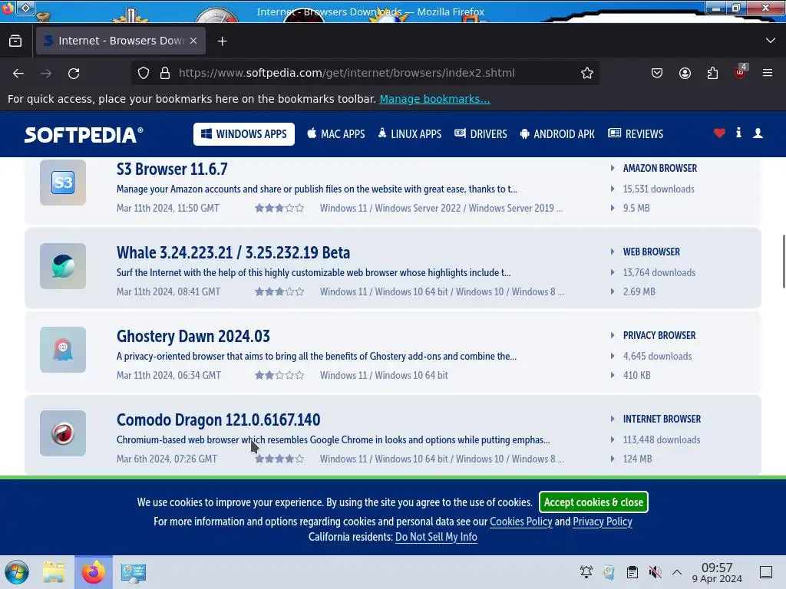The width and height of the screenshot is (786, 589).
Task: Close the Internet - Browsers Downloads tab
Action: point(193,41)
